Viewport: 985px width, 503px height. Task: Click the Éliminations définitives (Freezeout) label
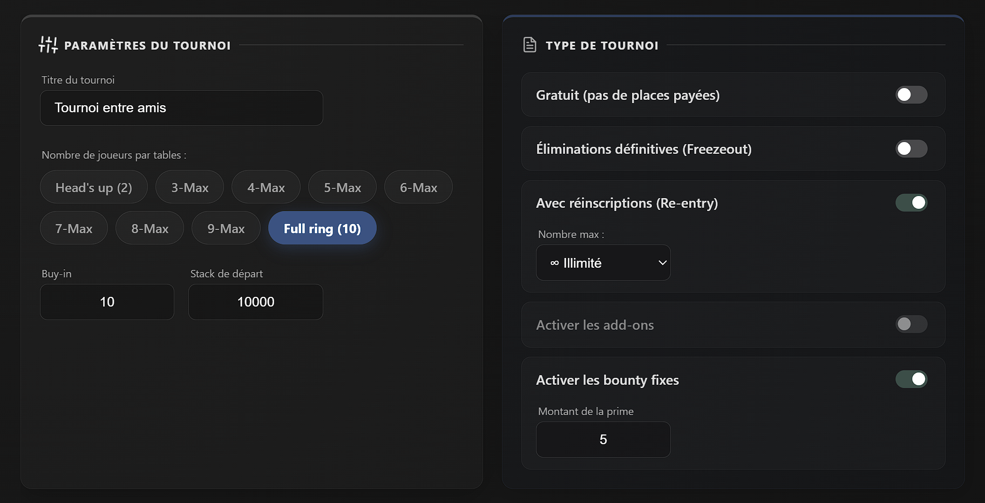(x=643, y=149)
